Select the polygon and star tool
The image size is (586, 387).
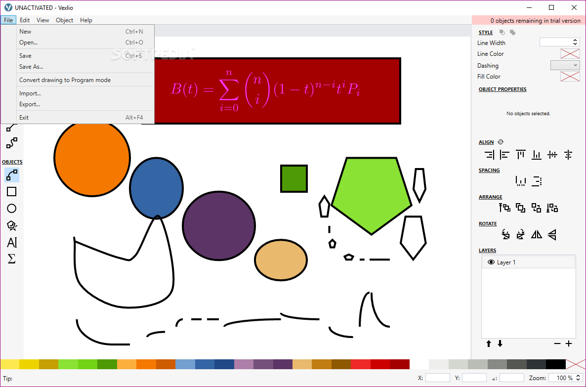click(x=11, y=225)
